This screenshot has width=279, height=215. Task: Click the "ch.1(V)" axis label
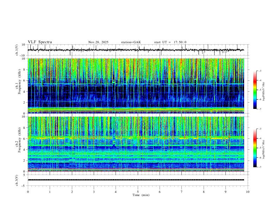click(17, 50)
